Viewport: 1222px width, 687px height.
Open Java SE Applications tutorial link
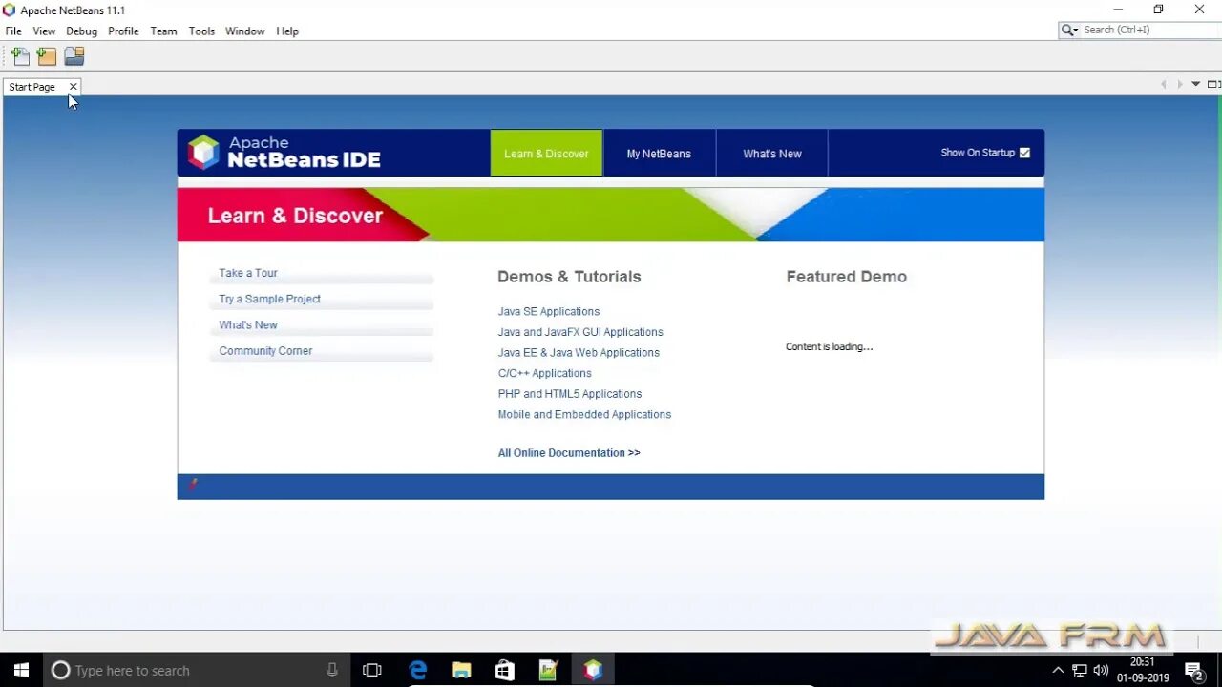549,312
